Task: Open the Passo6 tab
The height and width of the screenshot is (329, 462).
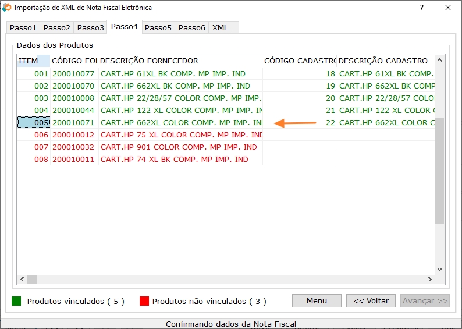Action: coord(192,27)
